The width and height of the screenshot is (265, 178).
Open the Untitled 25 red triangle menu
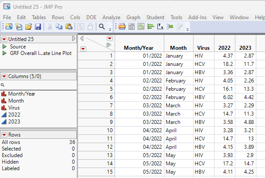[4, 39]
